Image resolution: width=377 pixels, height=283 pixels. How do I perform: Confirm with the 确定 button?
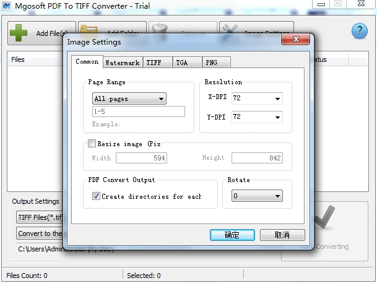(x=232, y=235)
